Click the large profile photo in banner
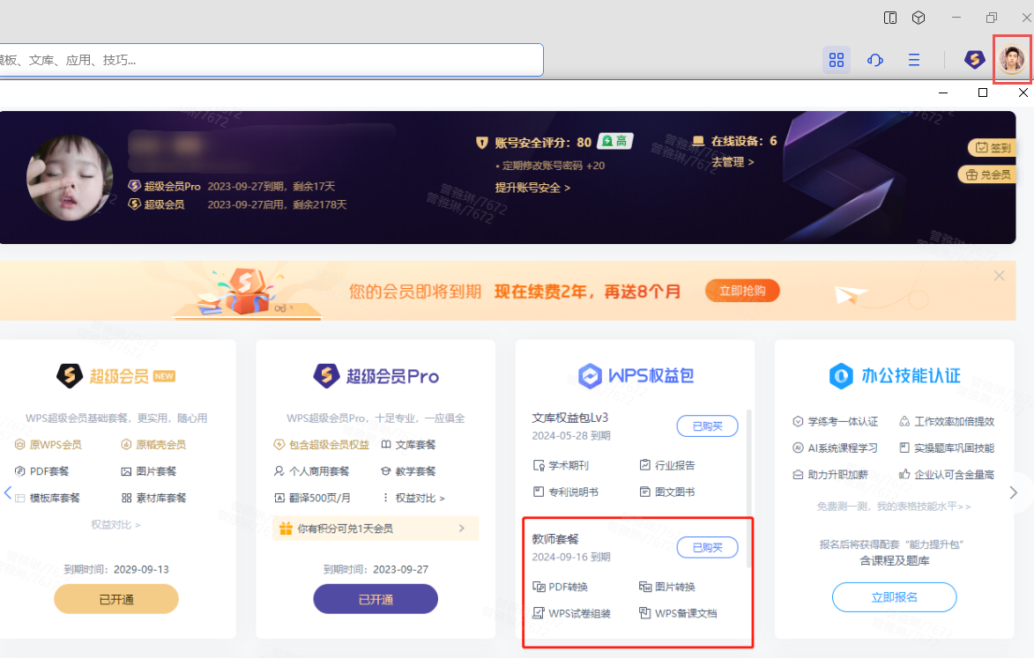The height and width of the screenshot is (666, 1034). tap(70, 178)
